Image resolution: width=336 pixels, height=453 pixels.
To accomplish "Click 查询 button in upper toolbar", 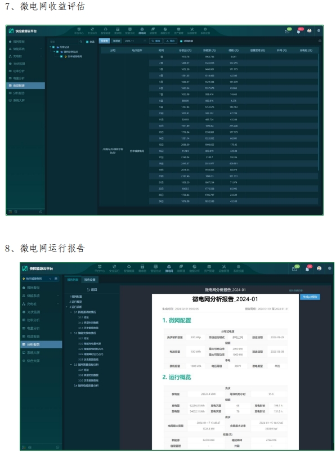I will pos(156,41).
